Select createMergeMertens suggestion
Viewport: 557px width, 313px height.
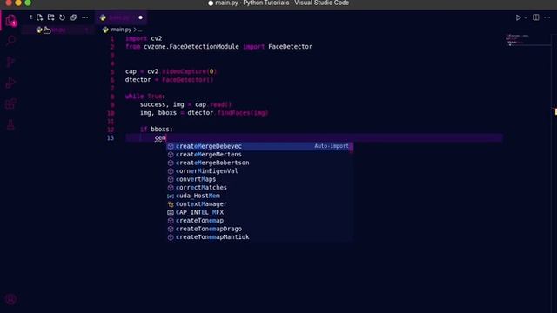[259, 155]
